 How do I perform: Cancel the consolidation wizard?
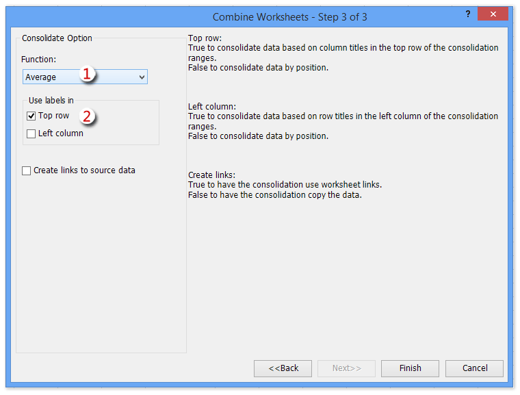(x=474, y=368)
